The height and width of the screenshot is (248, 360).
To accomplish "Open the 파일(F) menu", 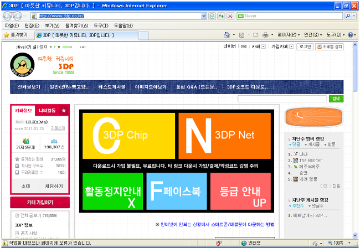I will click(x=12, y=25).
